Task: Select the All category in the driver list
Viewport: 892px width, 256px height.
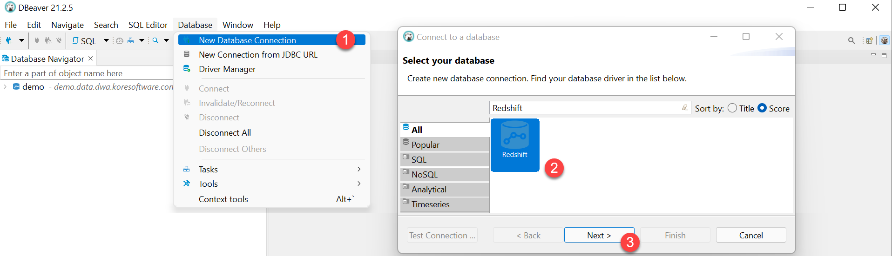Action: pyautogui.click(x=445, y=130)
